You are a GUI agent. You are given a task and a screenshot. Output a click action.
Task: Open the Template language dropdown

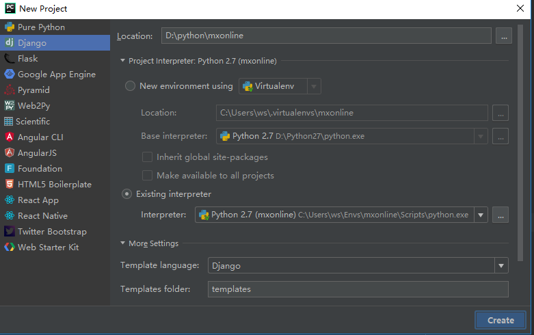tap(501, 265)
